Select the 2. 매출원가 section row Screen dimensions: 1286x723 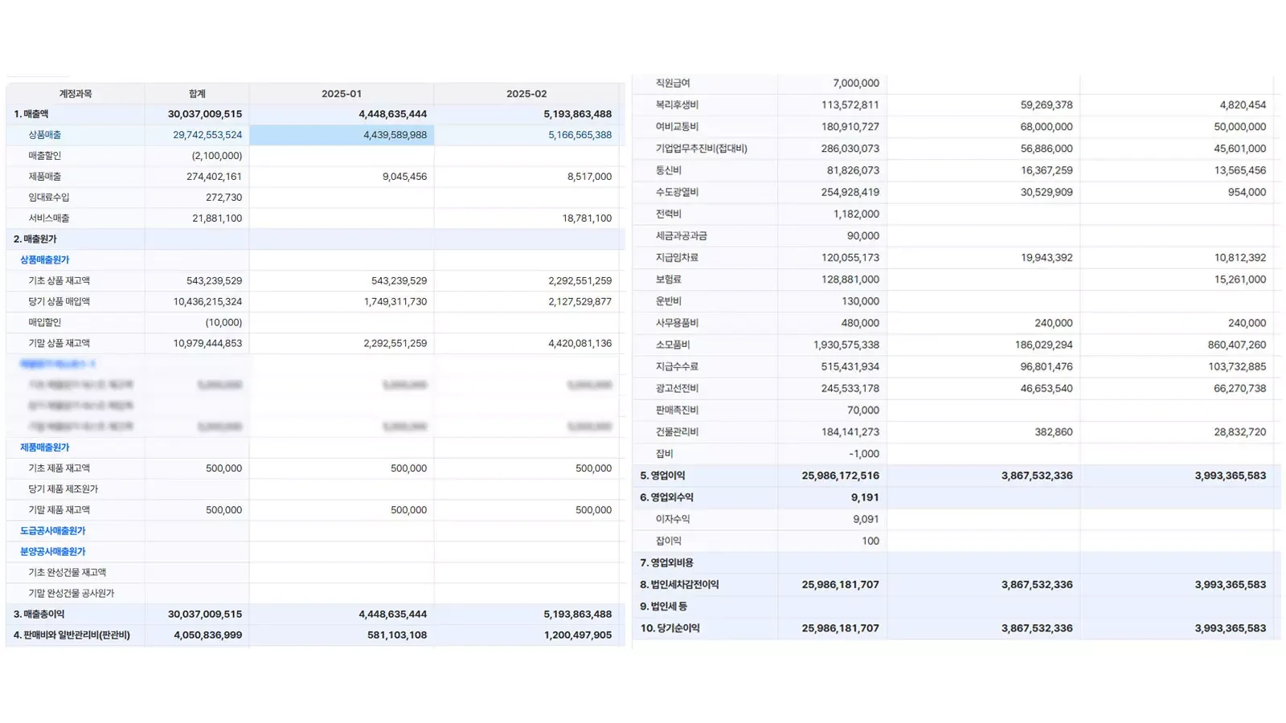coord(35,239)
